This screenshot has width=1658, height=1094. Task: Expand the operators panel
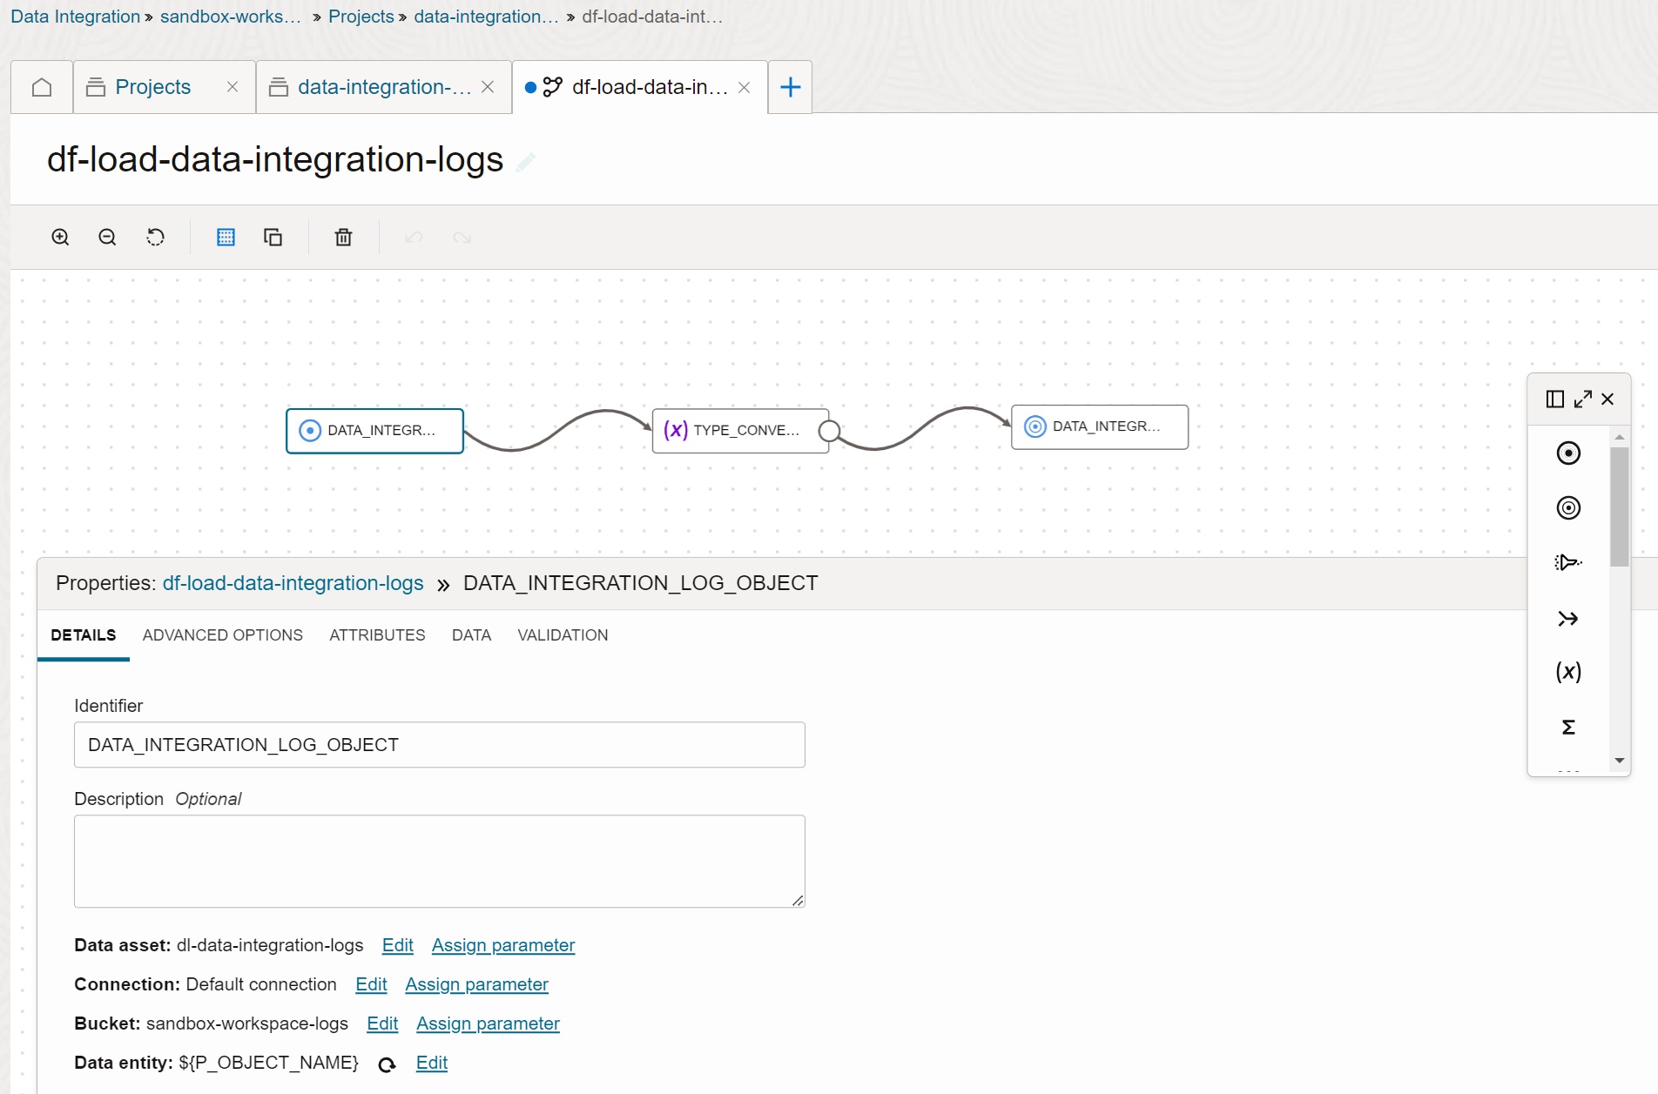pyautogui.click(x=1583, y=399)
